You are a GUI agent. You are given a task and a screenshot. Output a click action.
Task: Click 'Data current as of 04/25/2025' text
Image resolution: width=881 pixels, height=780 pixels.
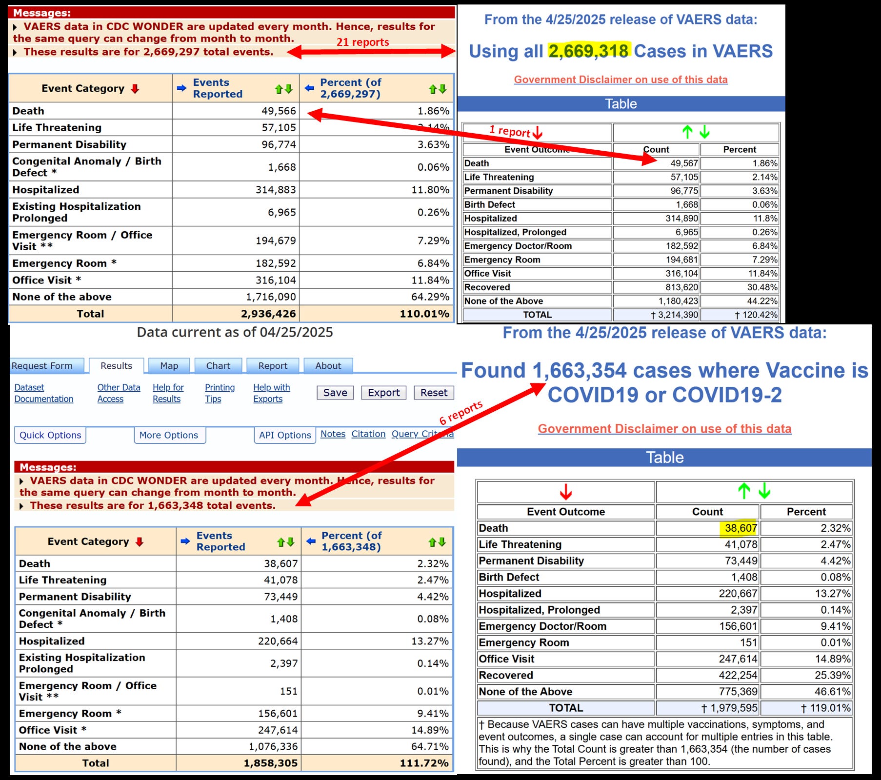(x=235, y=332)
